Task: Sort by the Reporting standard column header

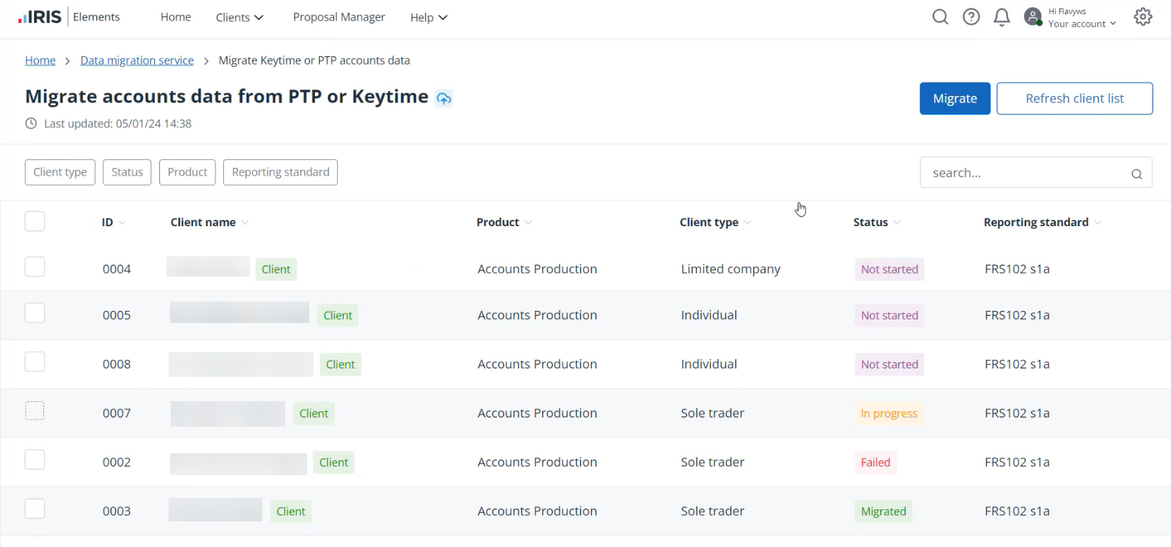Action: pos(1042,223)
